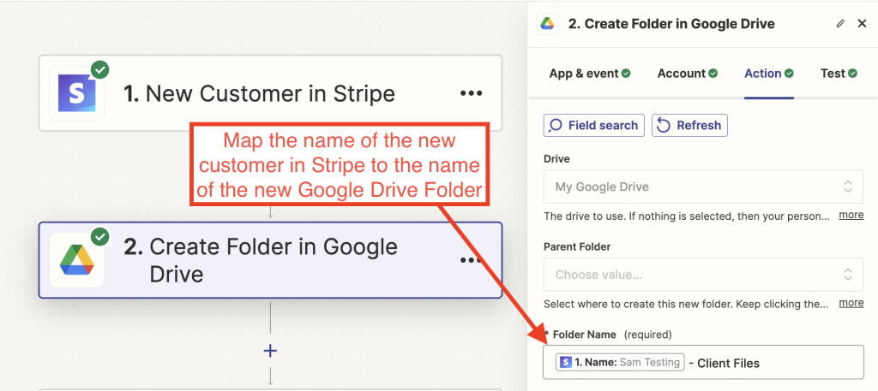The image size is (878, 391).
Task: Click the green checkmark on the Stripe step
Action: pos(100,70)
